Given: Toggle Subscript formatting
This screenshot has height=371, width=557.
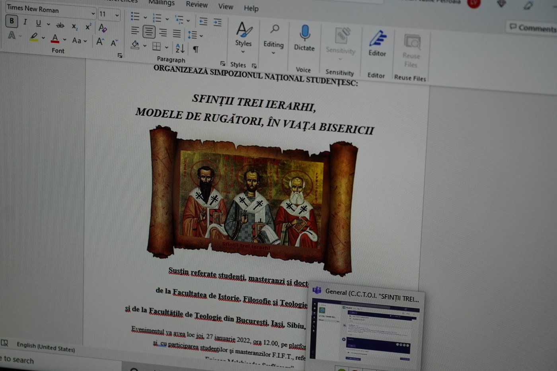Looking at the screenshot, I should [x=74, y=27].
